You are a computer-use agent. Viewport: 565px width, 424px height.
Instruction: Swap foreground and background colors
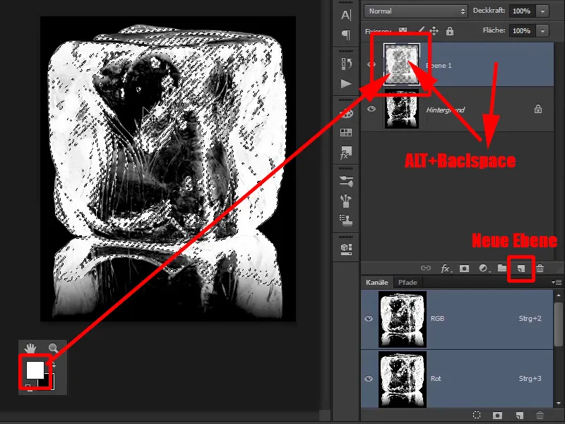point(54,365)
